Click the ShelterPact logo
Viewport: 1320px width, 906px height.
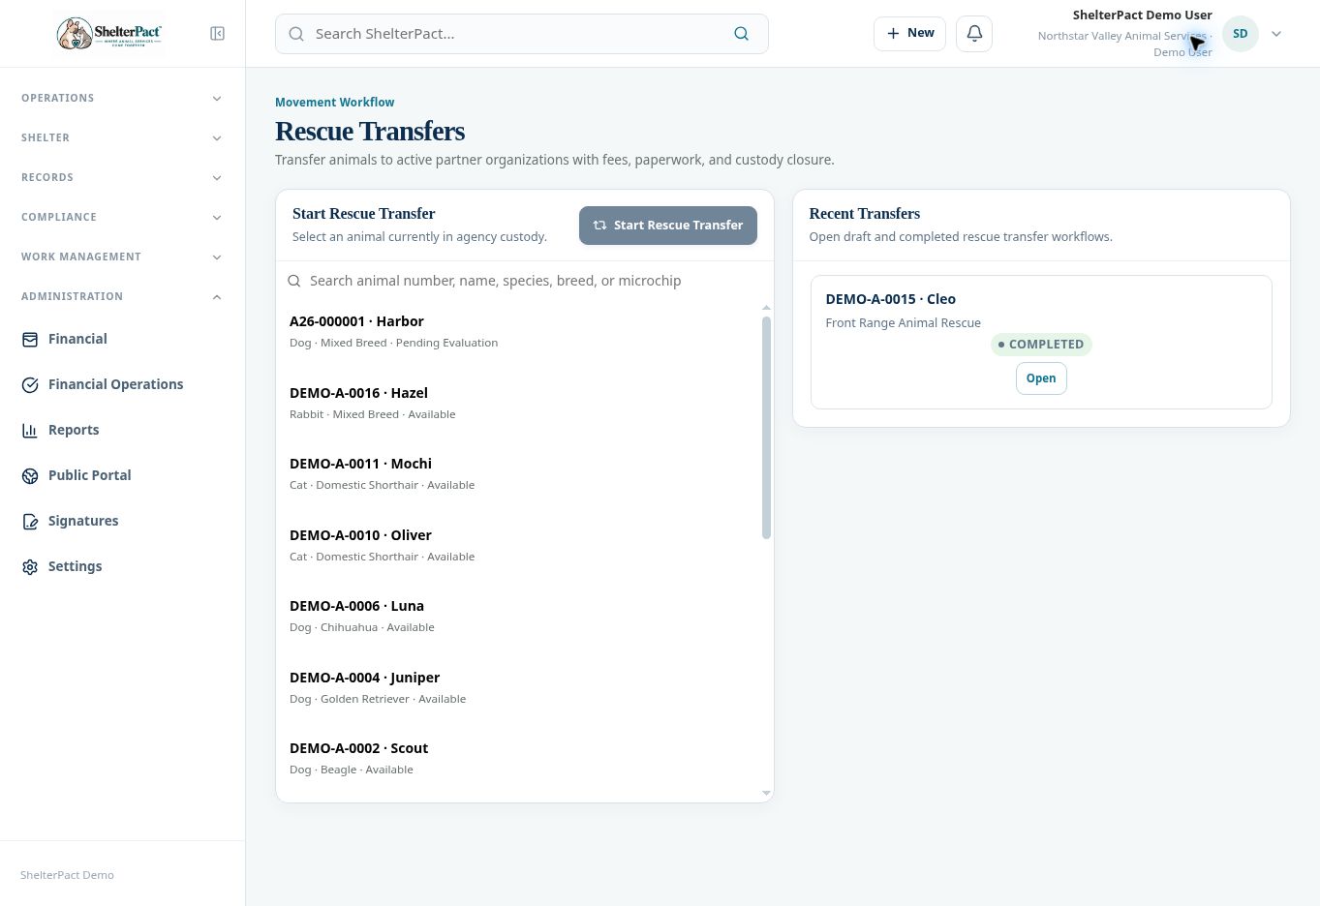pyautogui.click(x=109, y=34)
